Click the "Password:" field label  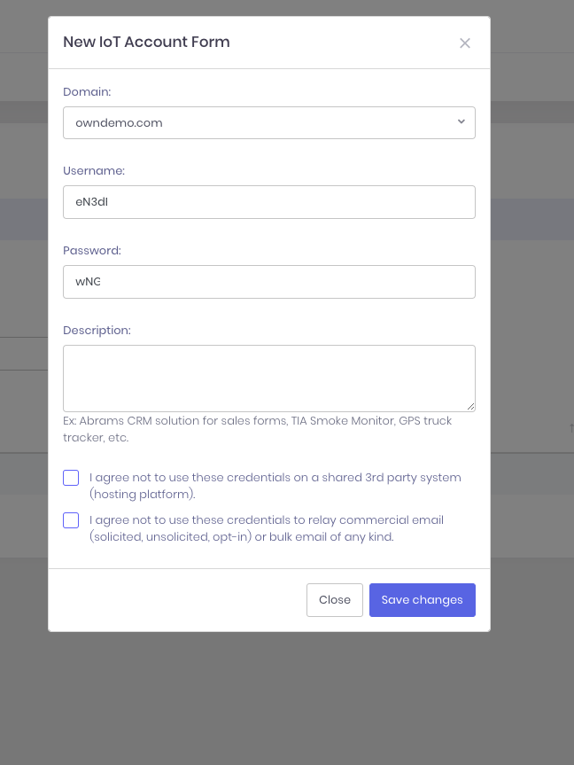(92, 250)
